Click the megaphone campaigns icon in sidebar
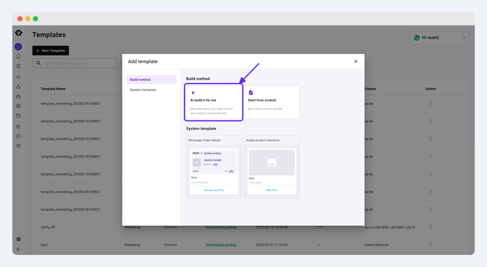The image size is (487, 267). [x=18, y=77]
